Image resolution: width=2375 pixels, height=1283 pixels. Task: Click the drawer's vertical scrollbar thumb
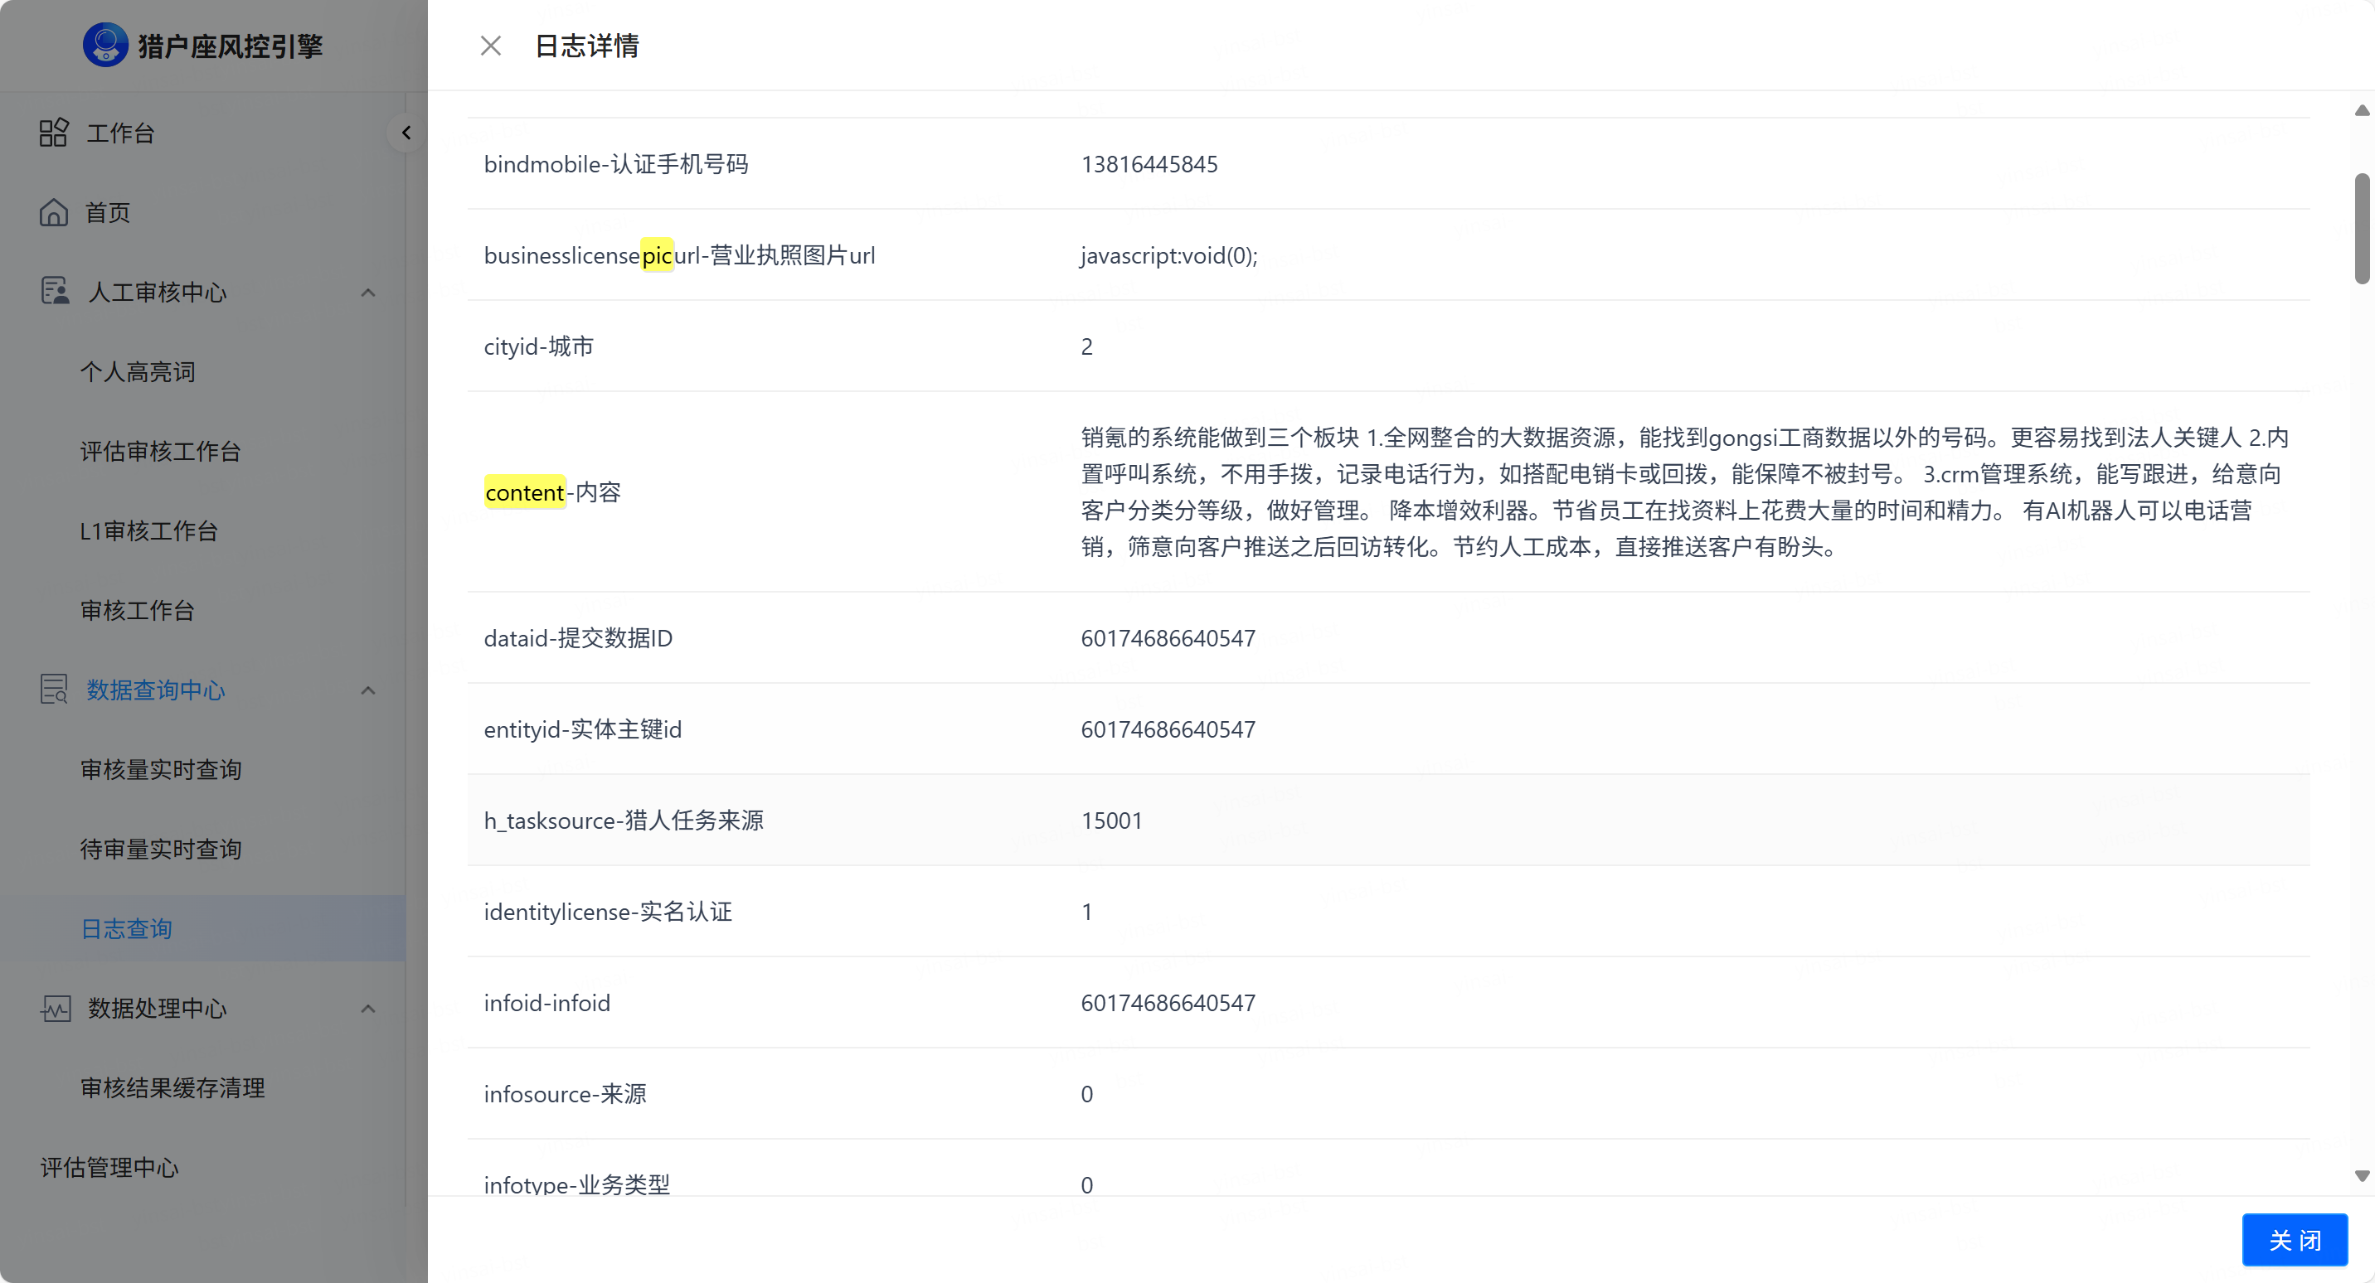pos(2361,228)
